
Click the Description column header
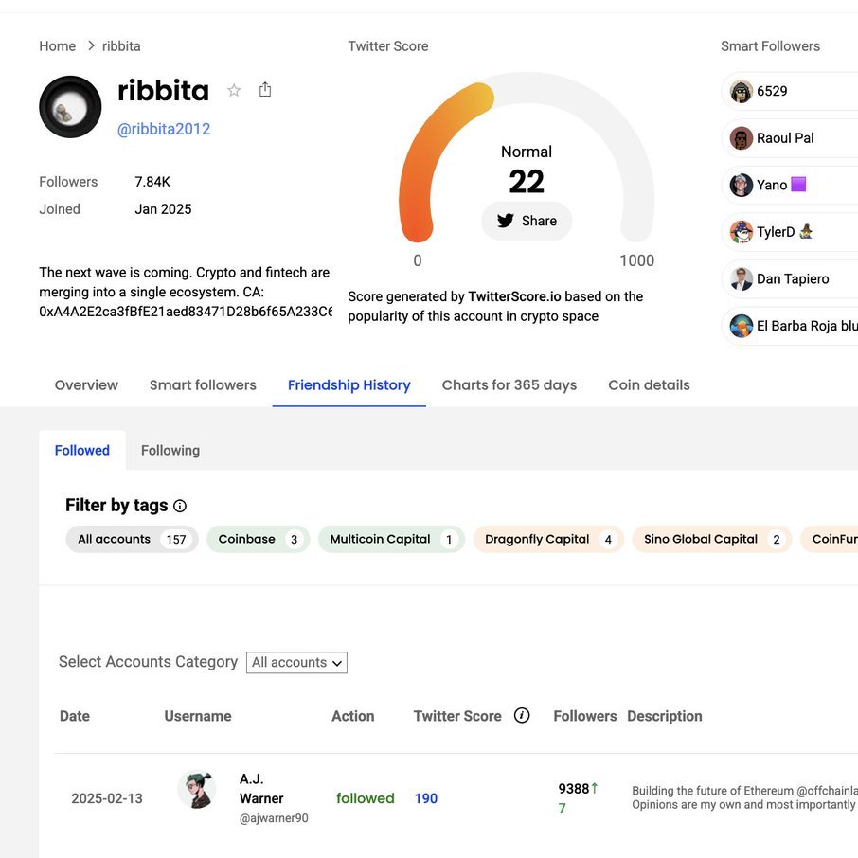point(664,716)
